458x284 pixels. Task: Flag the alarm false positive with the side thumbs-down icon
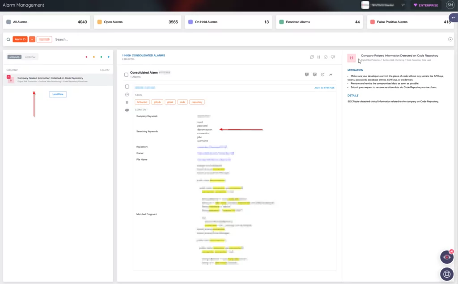pos(127,110)
